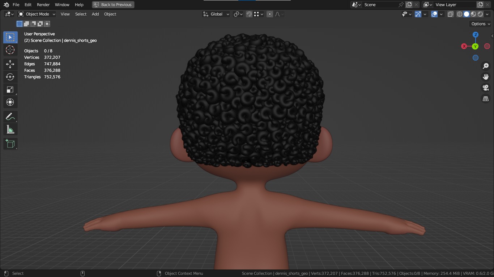Expand the Options dropdown
This screenshot has width=494, height=277.
pyautogui.click(x=481, y=24)
